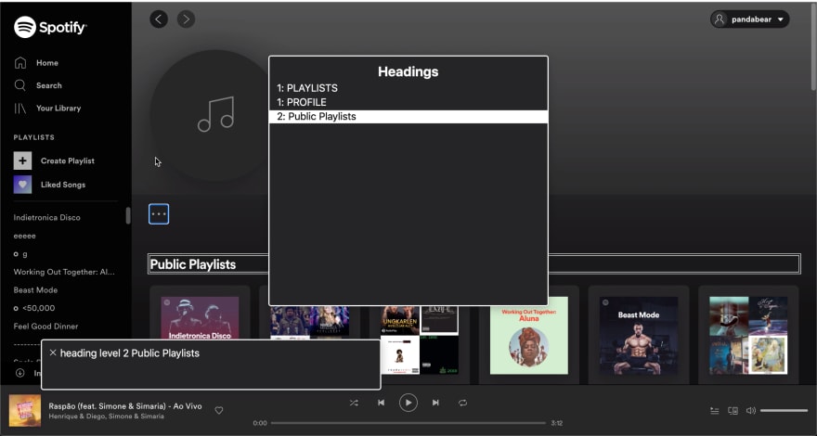This screenshot has height=436, width=817.
Task: Open the 'eeeee' playlist in the sidebar
Action: 24,236
